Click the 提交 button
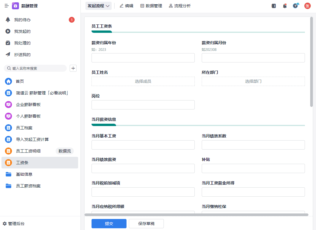Image resolution: width=316 pixels, height=230 pixels. (109, 224)
